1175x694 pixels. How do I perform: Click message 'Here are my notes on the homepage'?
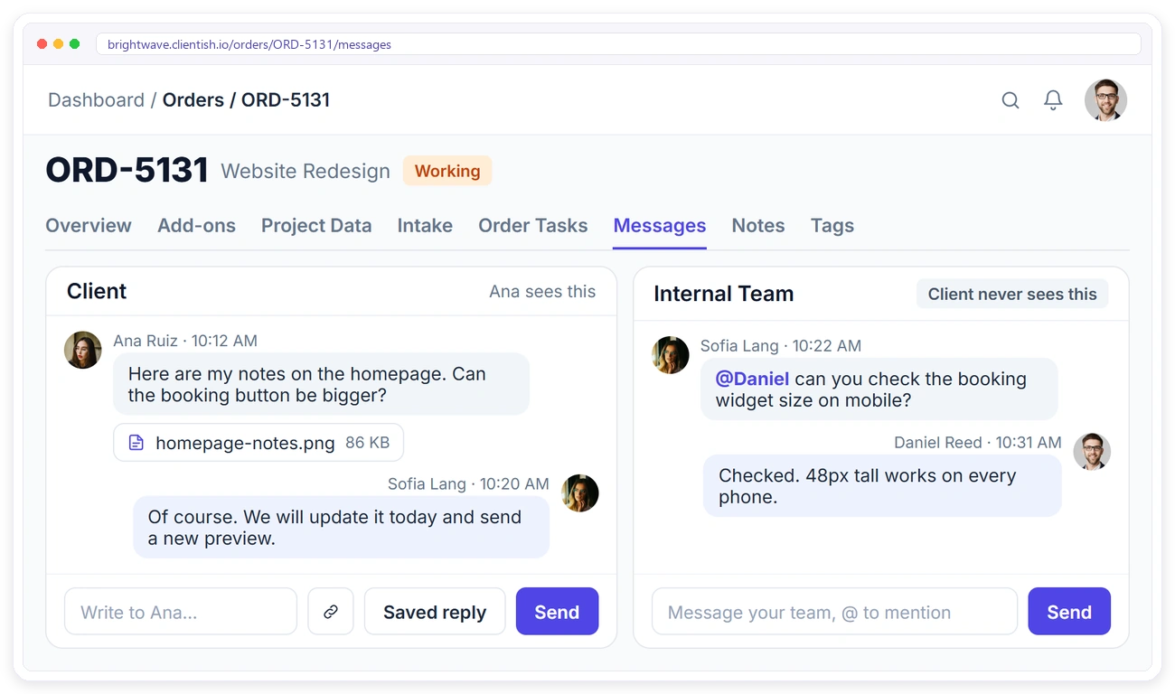click(321, 384)
